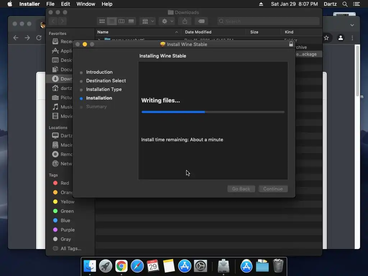The image size is (368, 276).
Task: Click Chrome bookmark star icon
Action: point(326,38)
